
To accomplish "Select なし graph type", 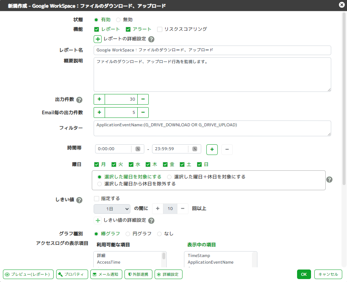I will [x=159, y=234].
